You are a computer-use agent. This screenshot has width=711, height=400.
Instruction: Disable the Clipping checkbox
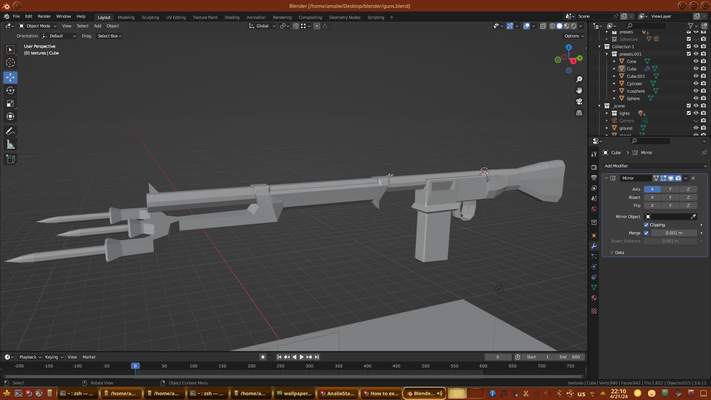click(x=646, y=225)
